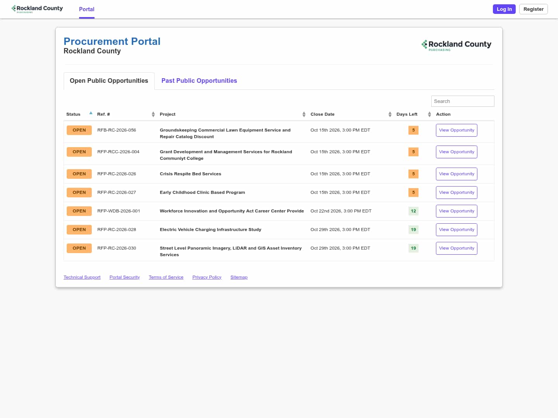
Task: Click the Register button
Action: [x=533, y=9]
